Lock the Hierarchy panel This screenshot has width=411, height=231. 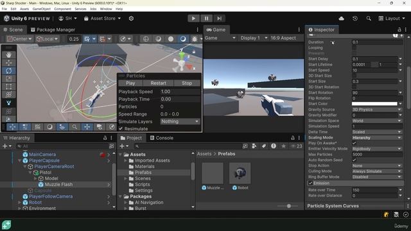click(105, 138)
